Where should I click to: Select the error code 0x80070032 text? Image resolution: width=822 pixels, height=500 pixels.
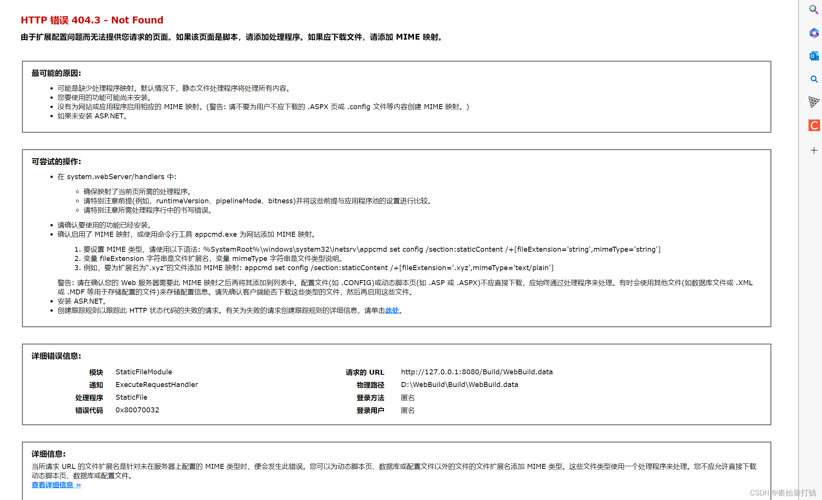coord(137,410)
